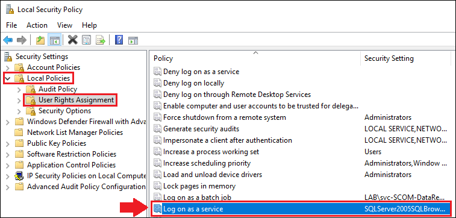Expand the User Rights Assignment node arrow
Screen dimensions: 456x218
pos(19,101)
